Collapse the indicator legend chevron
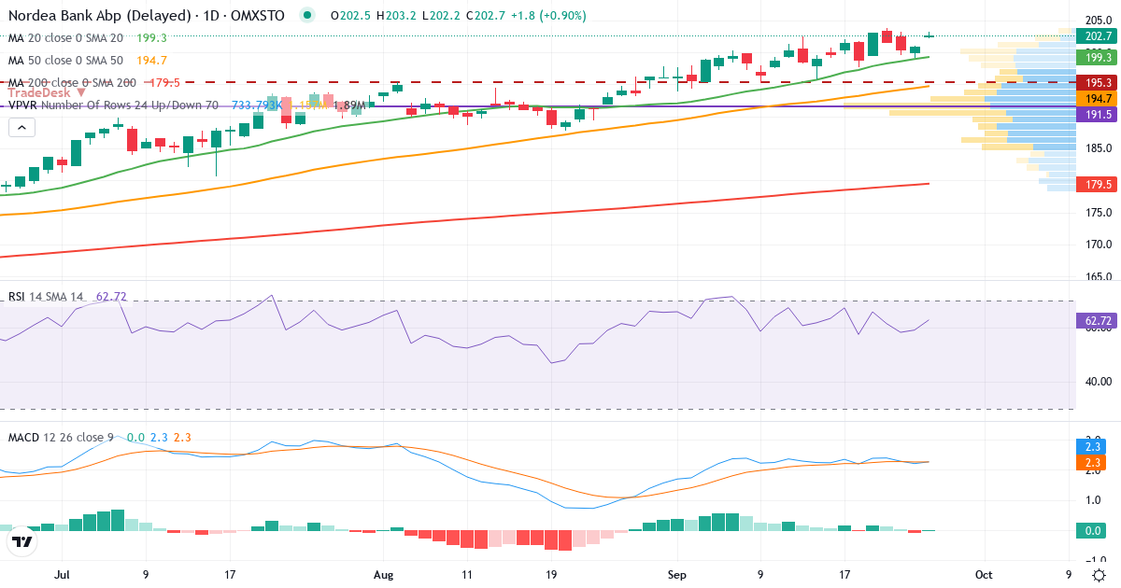 tap(22, 126)
